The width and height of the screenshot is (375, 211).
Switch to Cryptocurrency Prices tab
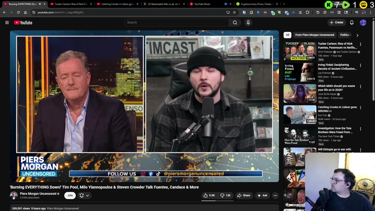pyautogui.click(x=257, y=4)
